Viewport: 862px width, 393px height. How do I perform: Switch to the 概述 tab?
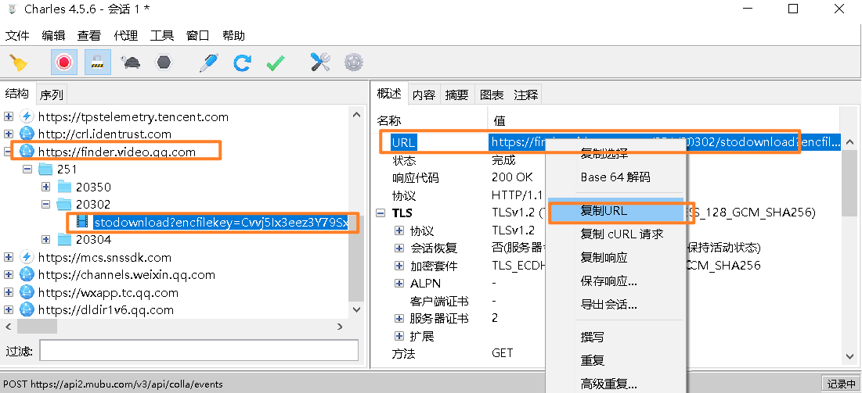(389, 94)
